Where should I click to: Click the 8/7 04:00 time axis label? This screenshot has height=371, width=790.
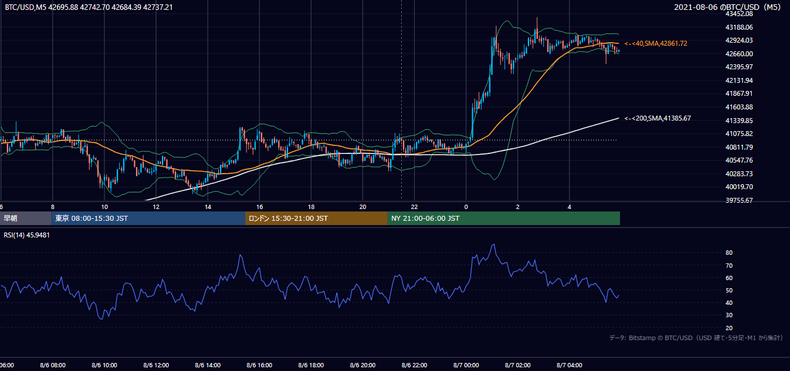pos(569,365)
